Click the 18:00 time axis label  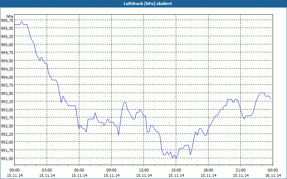click(208, 170)
